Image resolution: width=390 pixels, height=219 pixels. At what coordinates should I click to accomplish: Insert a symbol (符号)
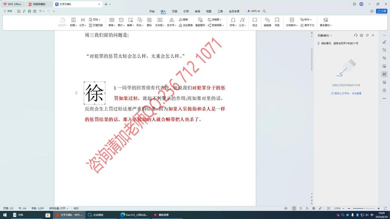233,22
